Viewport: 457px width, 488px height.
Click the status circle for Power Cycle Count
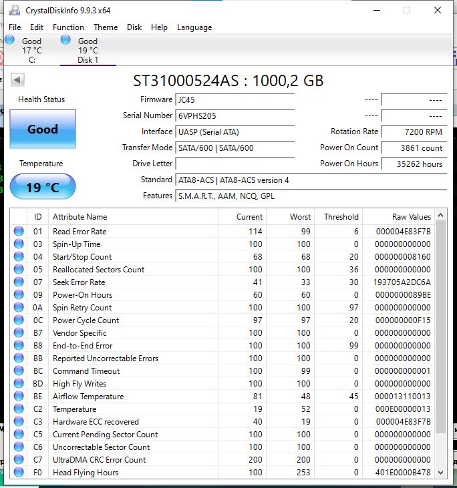[19, 320]
